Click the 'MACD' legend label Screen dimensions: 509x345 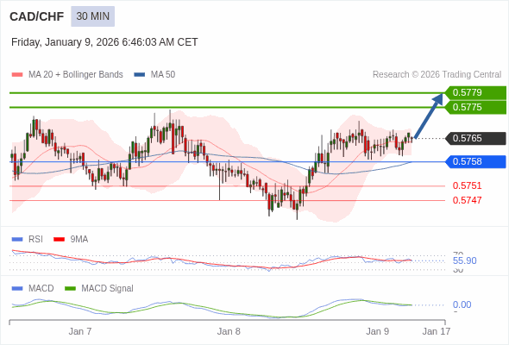[x=41, y=289]
